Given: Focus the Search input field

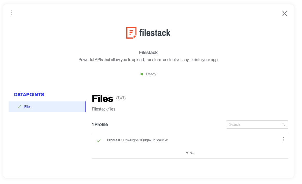Looking at the screenshot, I should (x=253, y=124).
